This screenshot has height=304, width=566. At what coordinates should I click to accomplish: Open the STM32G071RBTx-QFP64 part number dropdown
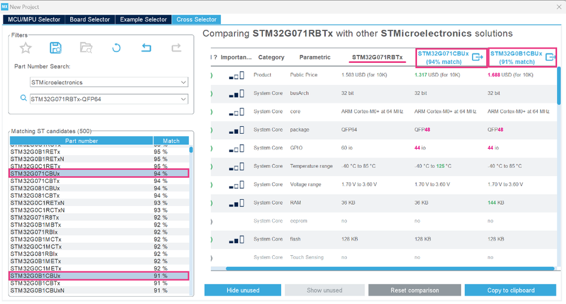click(x=109, y=99)
